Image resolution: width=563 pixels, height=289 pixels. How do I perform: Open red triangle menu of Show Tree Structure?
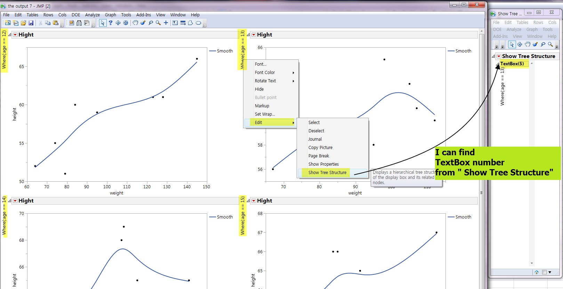pos(499,56)
